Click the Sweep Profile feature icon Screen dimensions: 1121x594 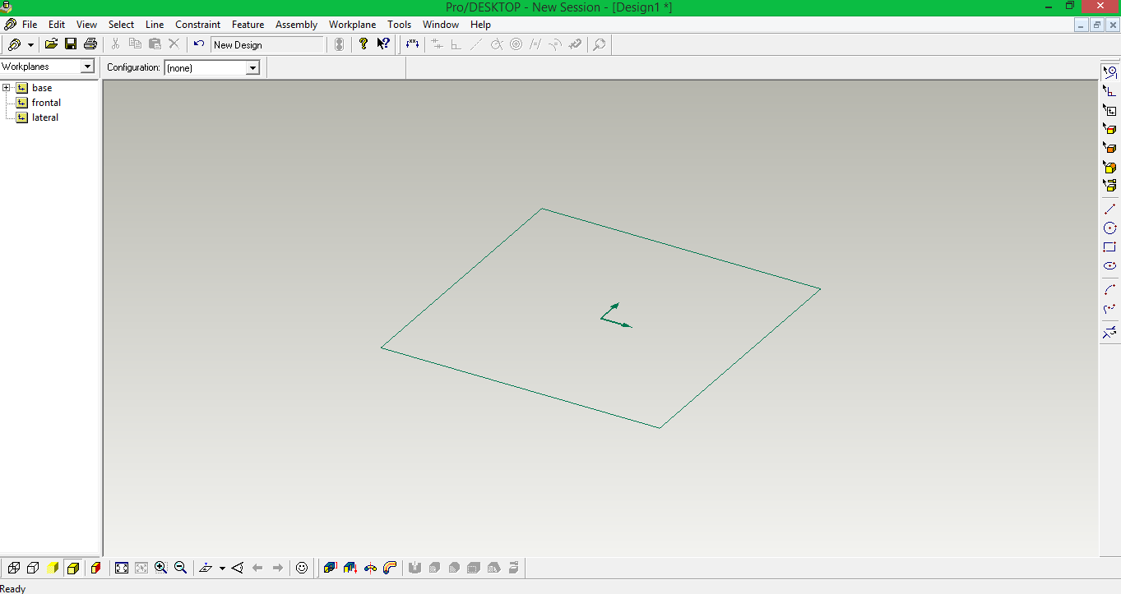click(x=390, y=568)
